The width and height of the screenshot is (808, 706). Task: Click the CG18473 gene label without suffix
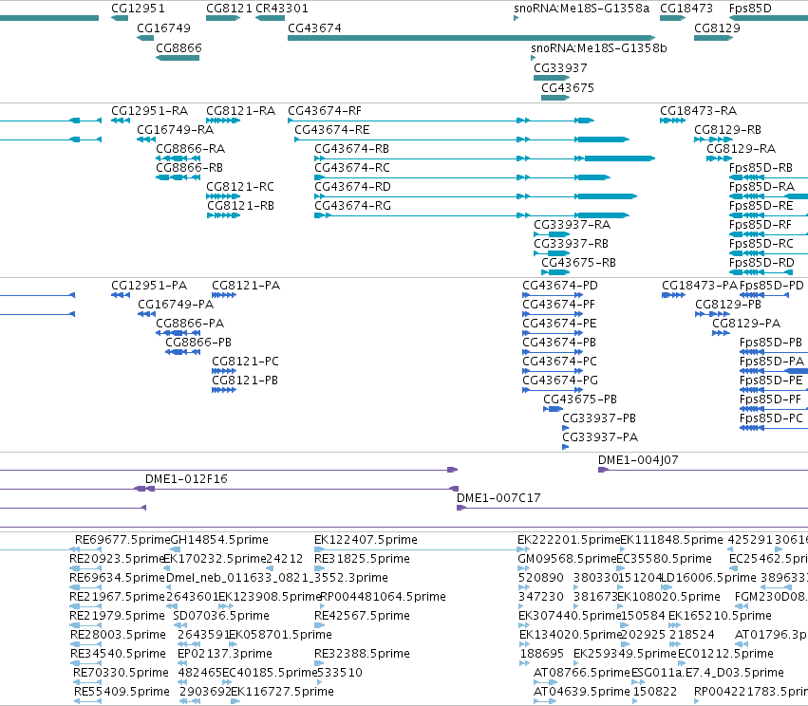[686, 9]
